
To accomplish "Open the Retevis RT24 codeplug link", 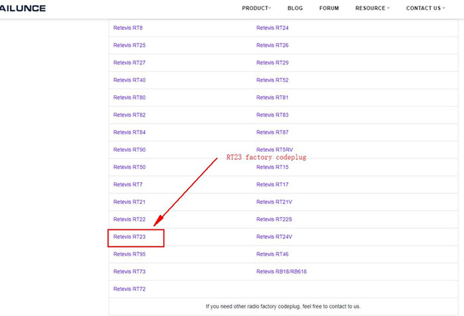I will 272,28.
